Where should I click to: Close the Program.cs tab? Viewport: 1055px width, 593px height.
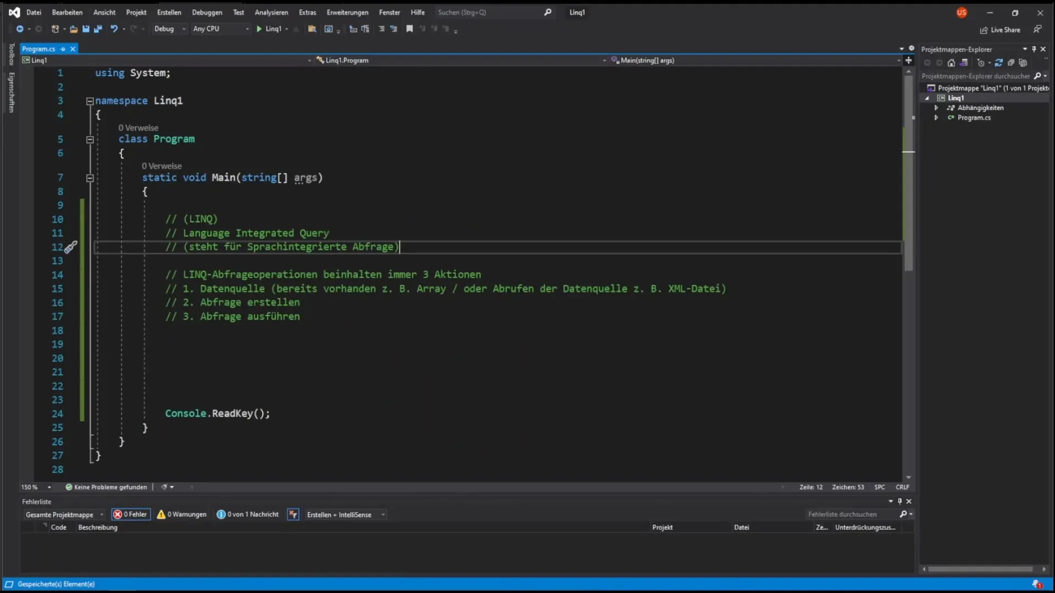pos(73,49)
